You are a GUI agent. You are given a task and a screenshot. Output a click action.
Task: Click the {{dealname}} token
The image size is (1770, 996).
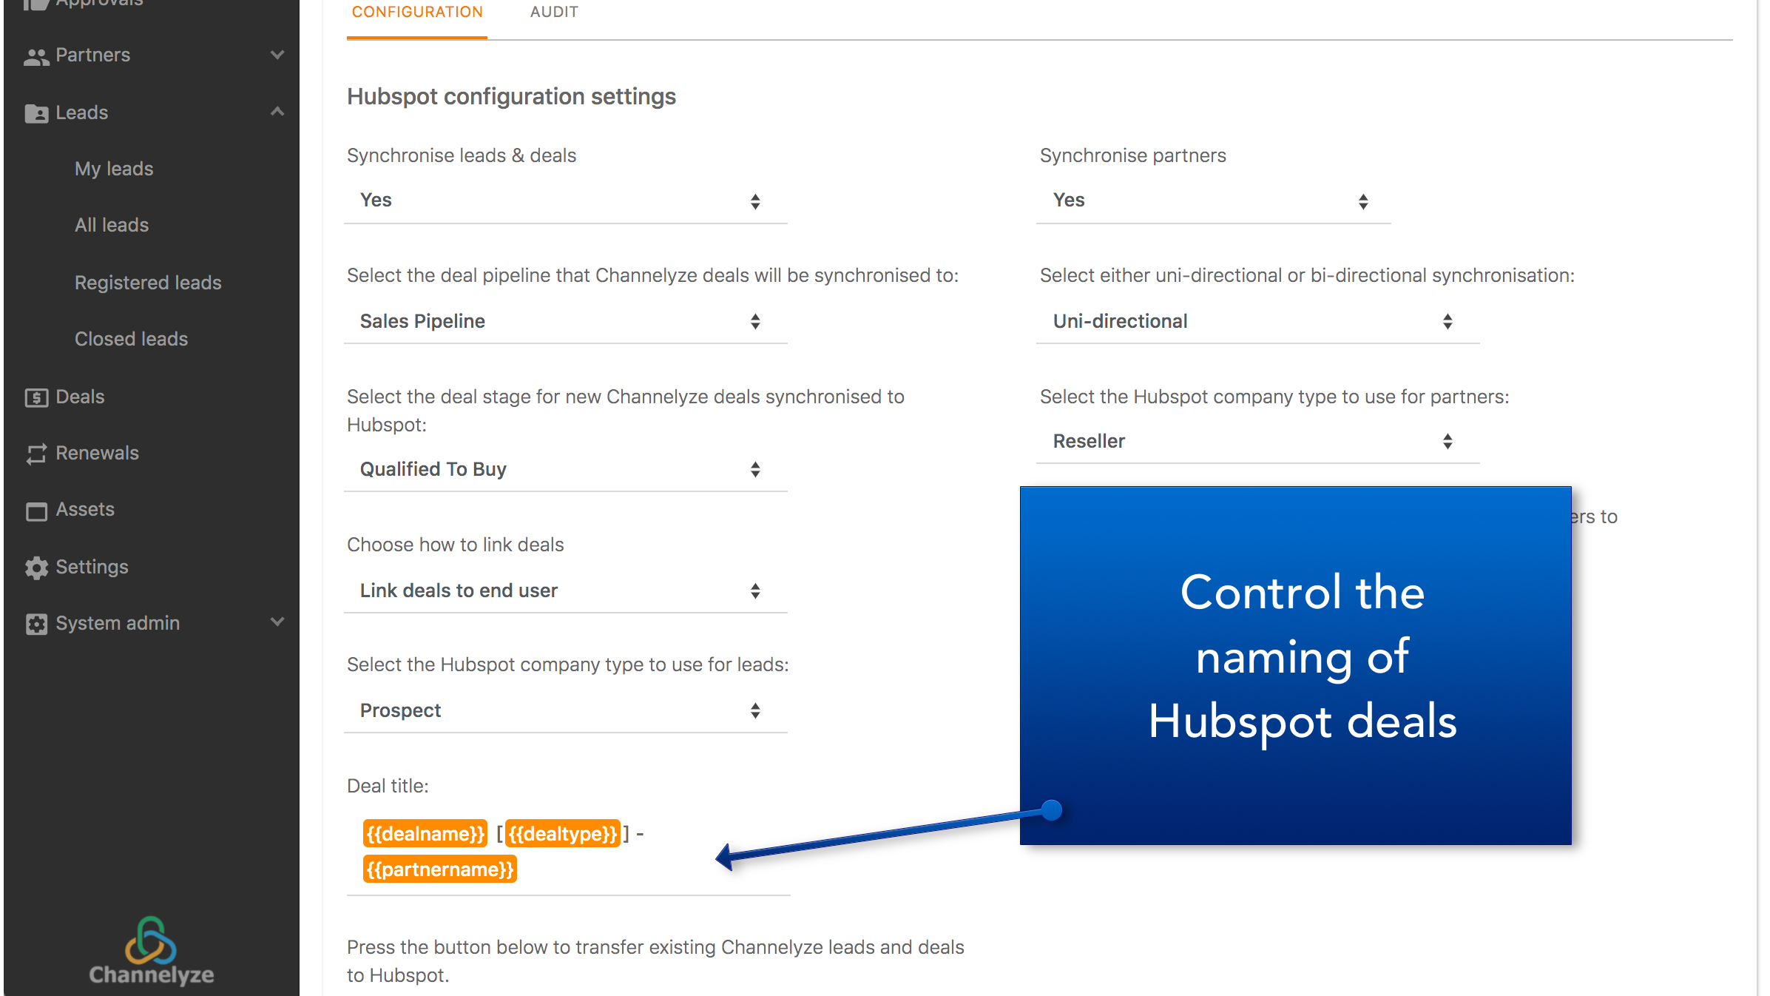[425, 834]
